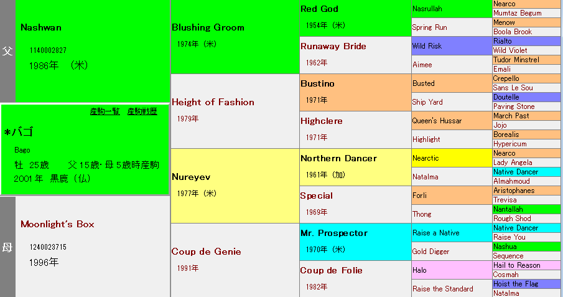This screenshot has width=563, height=297.
Task: Click the Height of Fashion entry
Action: 213,102
